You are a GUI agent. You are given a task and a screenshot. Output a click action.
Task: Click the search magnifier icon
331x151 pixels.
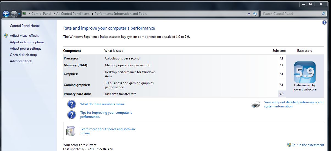323,14
